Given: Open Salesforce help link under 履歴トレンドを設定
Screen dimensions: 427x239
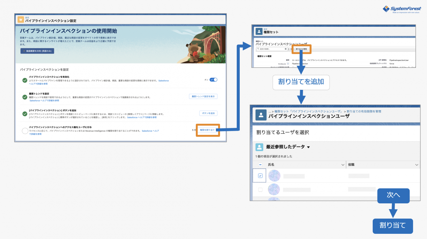Looking at the screenshot, I should click(x=45, y=100).
